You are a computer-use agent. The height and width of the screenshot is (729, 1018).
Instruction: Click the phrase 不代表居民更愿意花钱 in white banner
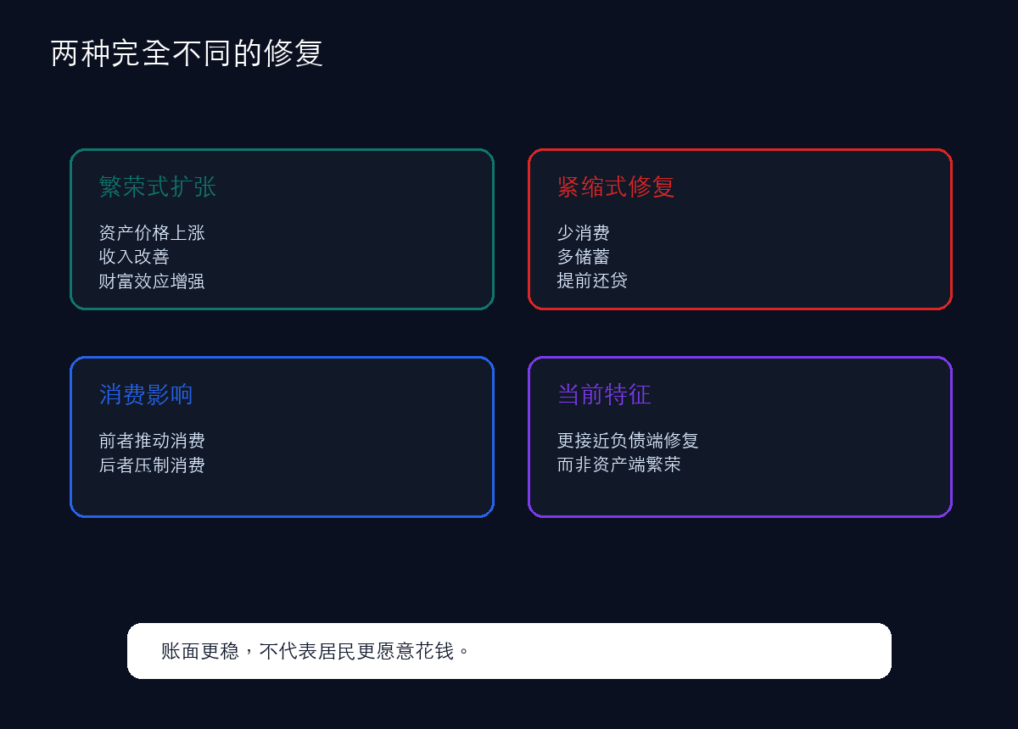[356, 651]
